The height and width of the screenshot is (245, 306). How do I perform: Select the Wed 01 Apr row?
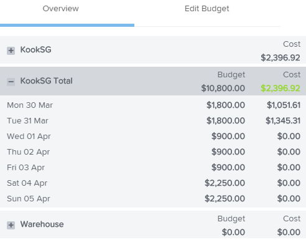153,137
